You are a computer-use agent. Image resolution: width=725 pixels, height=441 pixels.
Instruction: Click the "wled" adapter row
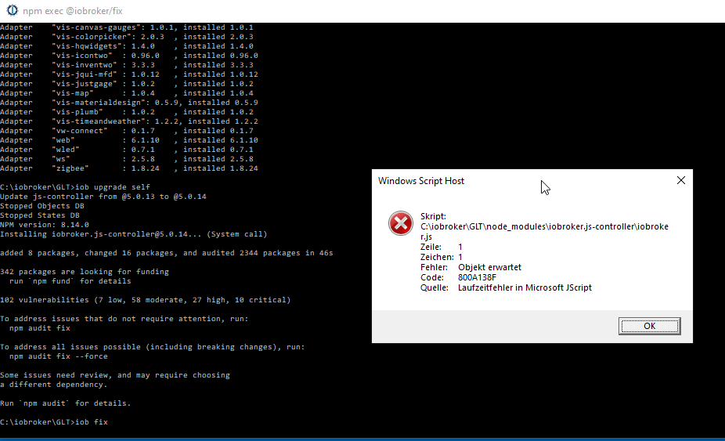(x=127, y=150)
